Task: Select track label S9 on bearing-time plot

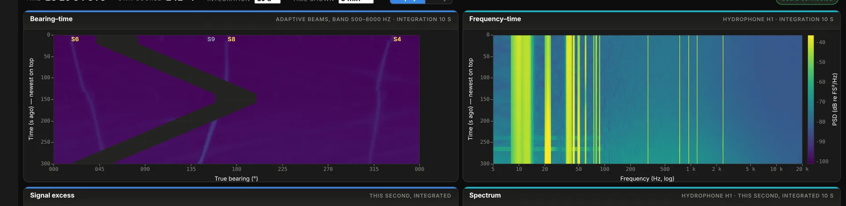Action: 211,39
